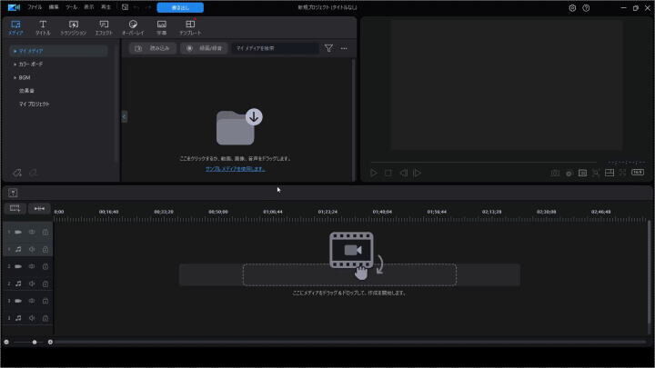This screenshot has width=655, height=368.
Task: Open the media filter funnel icon
Action: click(x=328, y=48)
